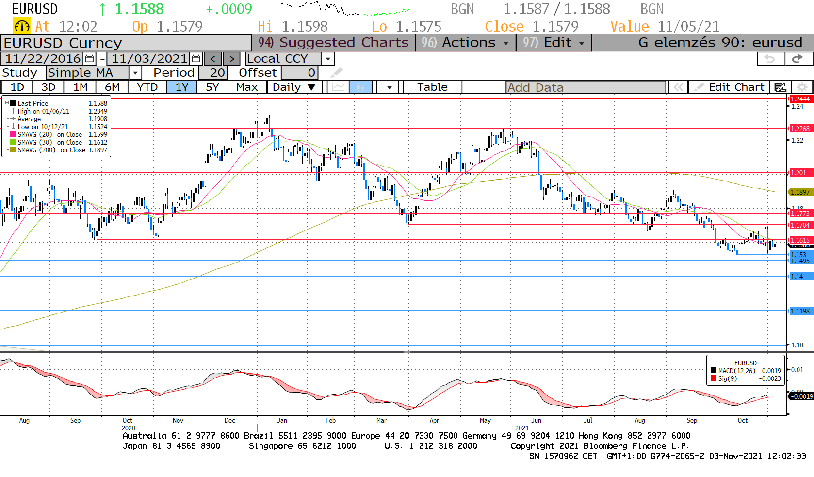Switch to line chart type icon

338,87
